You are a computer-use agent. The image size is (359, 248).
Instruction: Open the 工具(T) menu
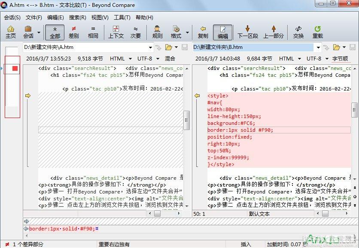click(122, 18)
